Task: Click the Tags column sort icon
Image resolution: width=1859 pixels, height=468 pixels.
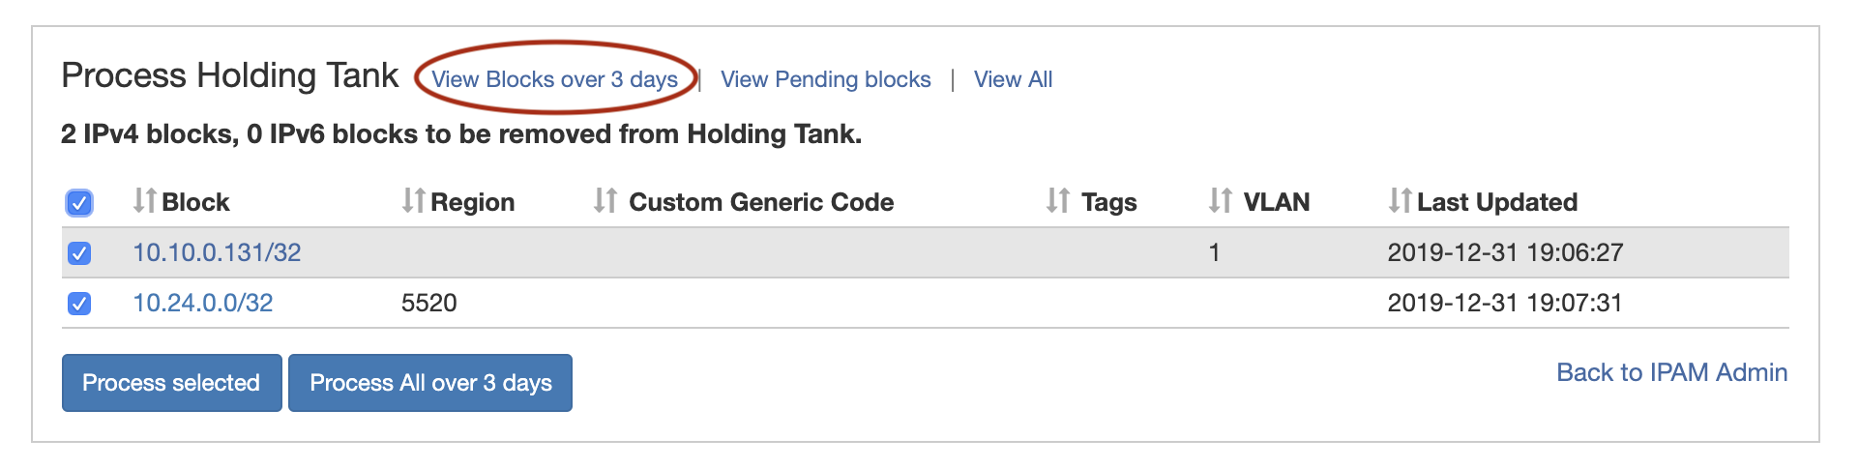Action: (1057, 201)
